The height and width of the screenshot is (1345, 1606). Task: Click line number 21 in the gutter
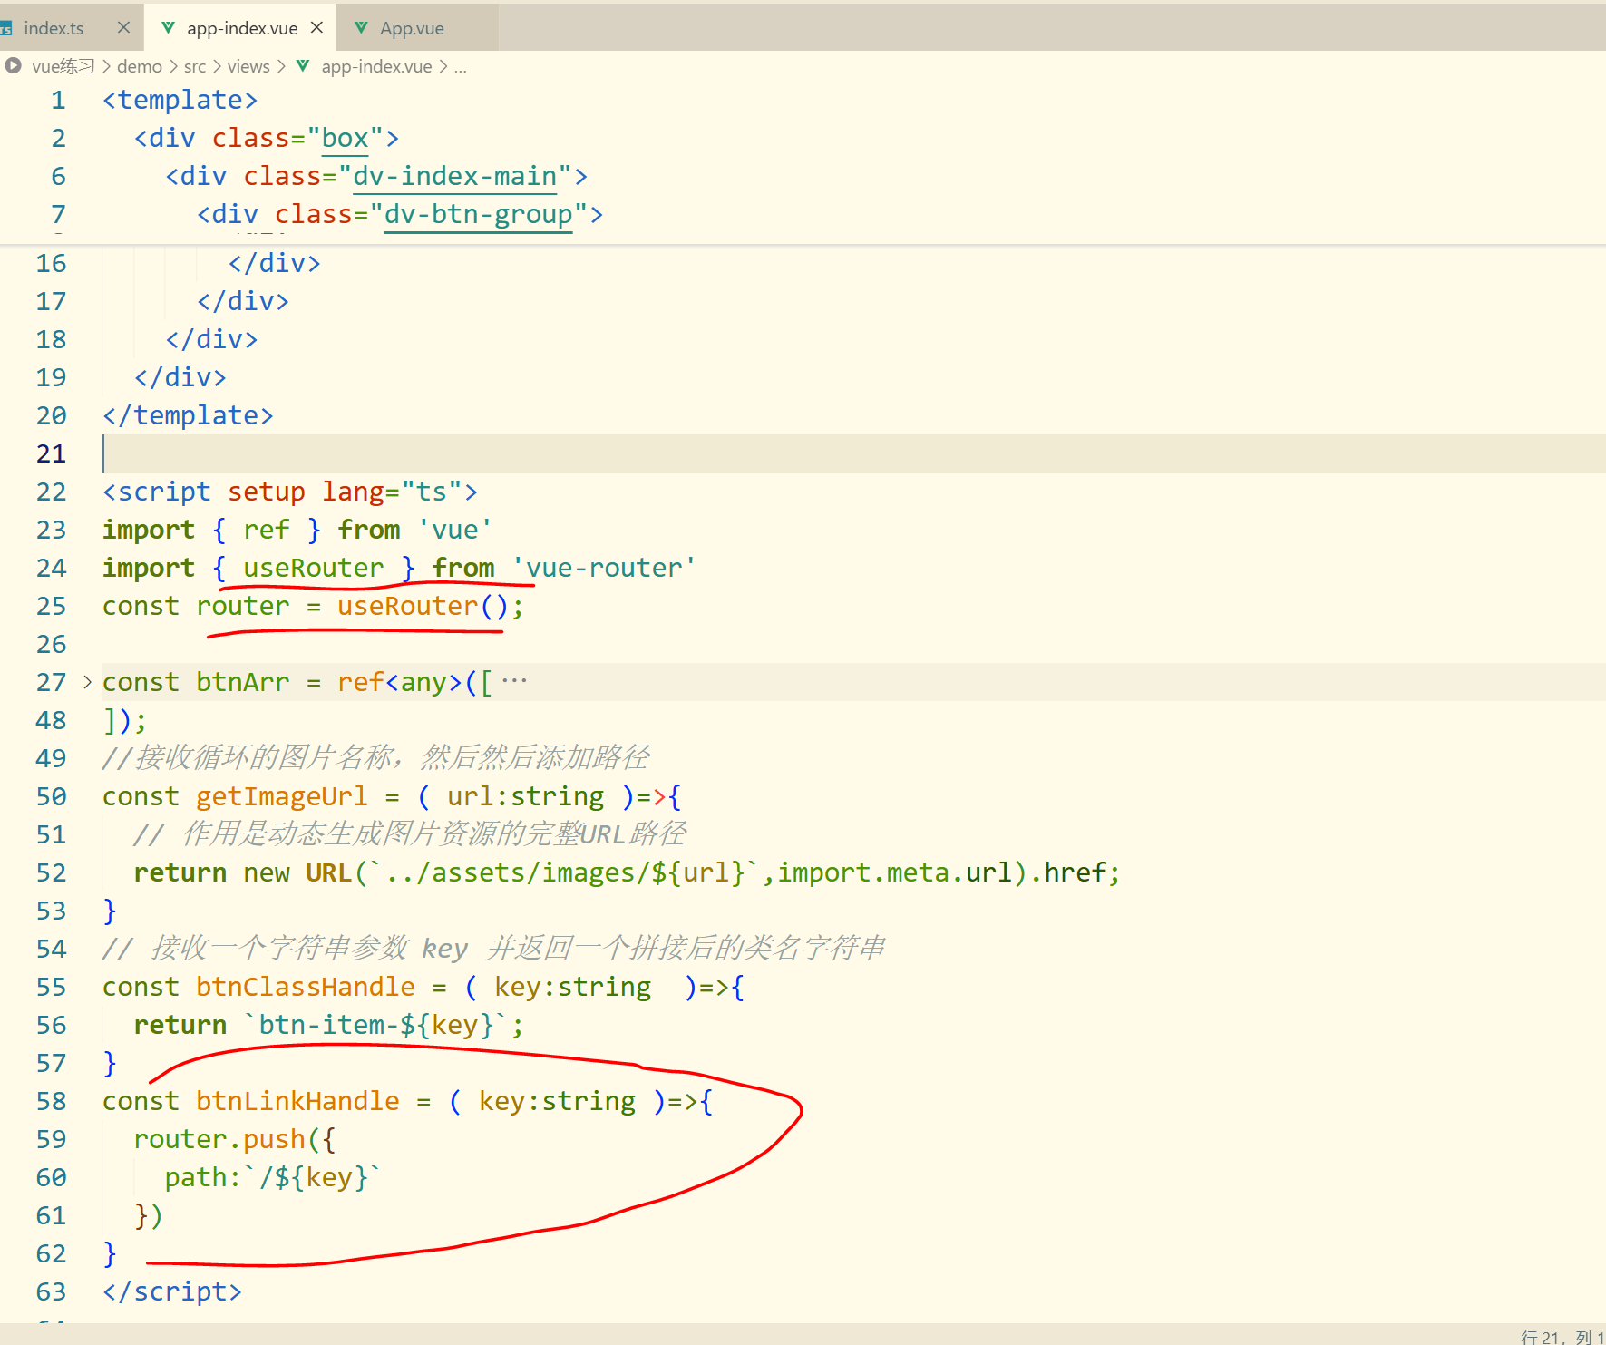[x=51, y=453]
